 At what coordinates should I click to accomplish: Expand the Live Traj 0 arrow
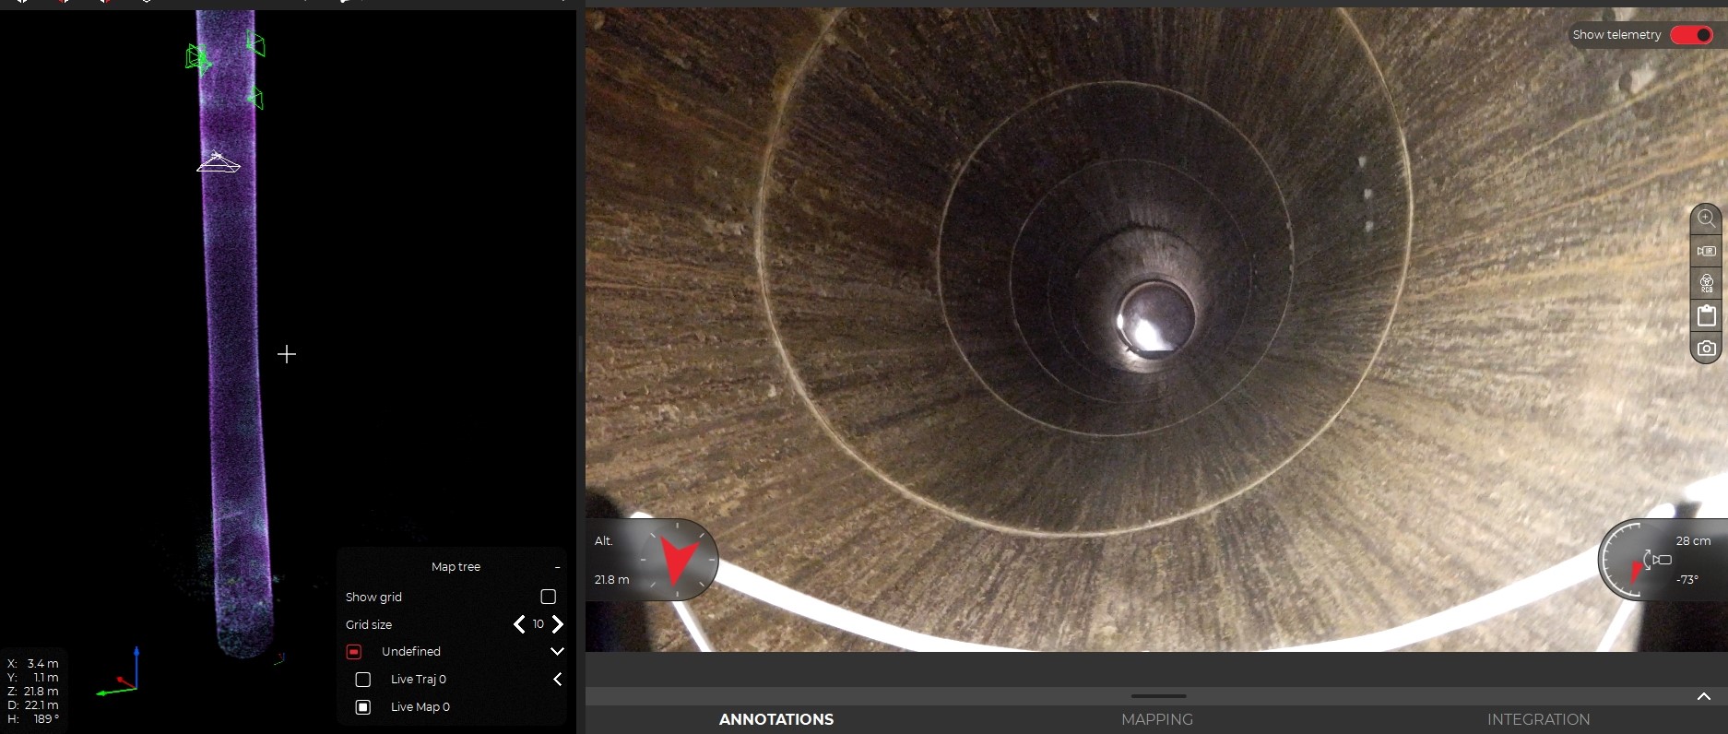click(557, 680)
